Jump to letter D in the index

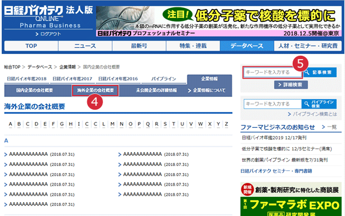(37, 124)
